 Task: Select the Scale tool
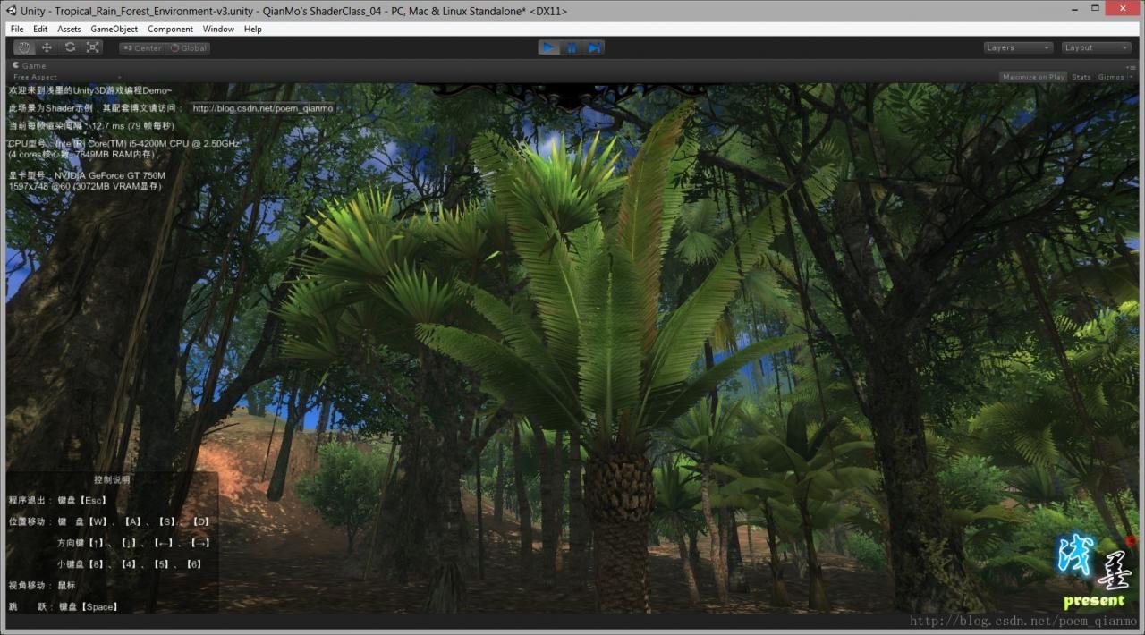93,47
